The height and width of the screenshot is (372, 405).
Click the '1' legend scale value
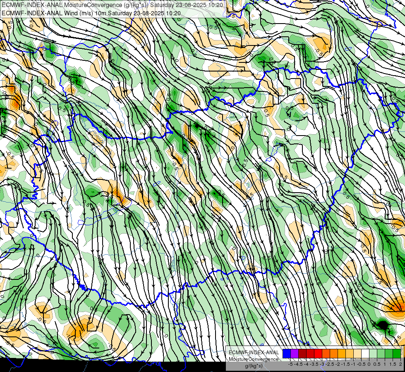tap(385, 364)
